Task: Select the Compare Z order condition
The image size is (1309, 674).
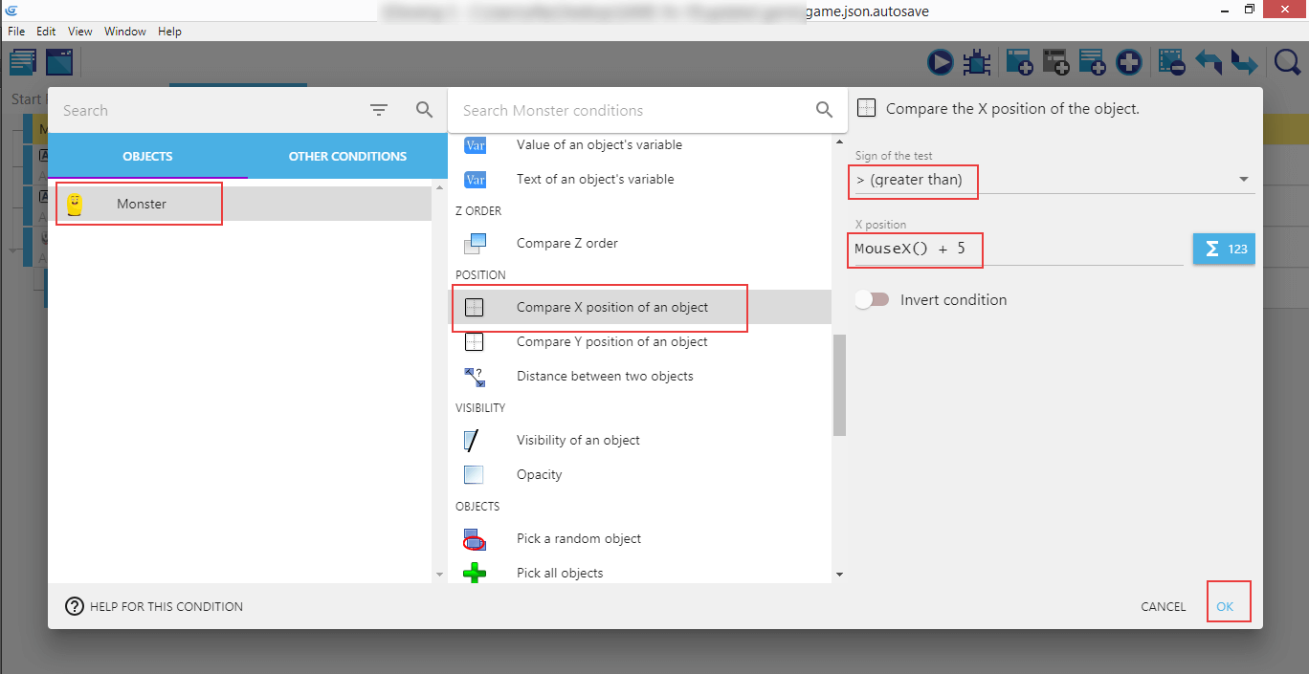Action: coord(566,243)
